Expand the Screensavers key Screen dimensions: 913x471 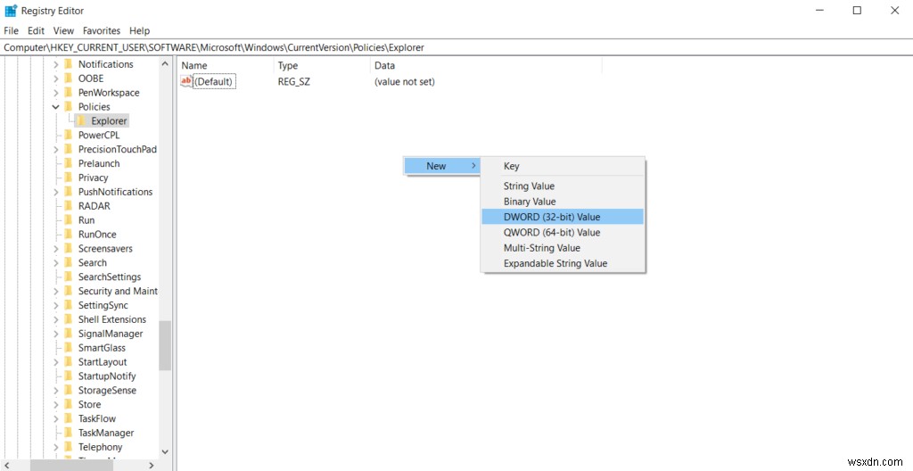click(x=56, y=248)
